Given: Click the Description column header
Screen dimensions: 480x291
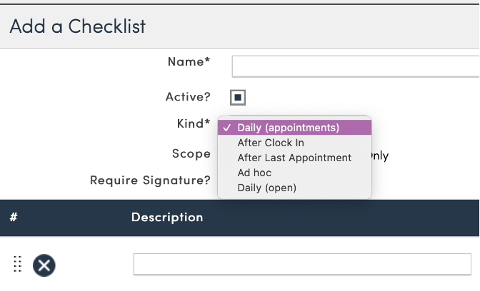Looking at the screenshot, I should point(167,217).
